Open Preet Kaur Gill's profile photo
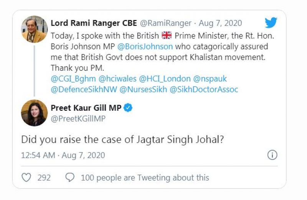Screen dimensions: 307x200 pos(35,113)
